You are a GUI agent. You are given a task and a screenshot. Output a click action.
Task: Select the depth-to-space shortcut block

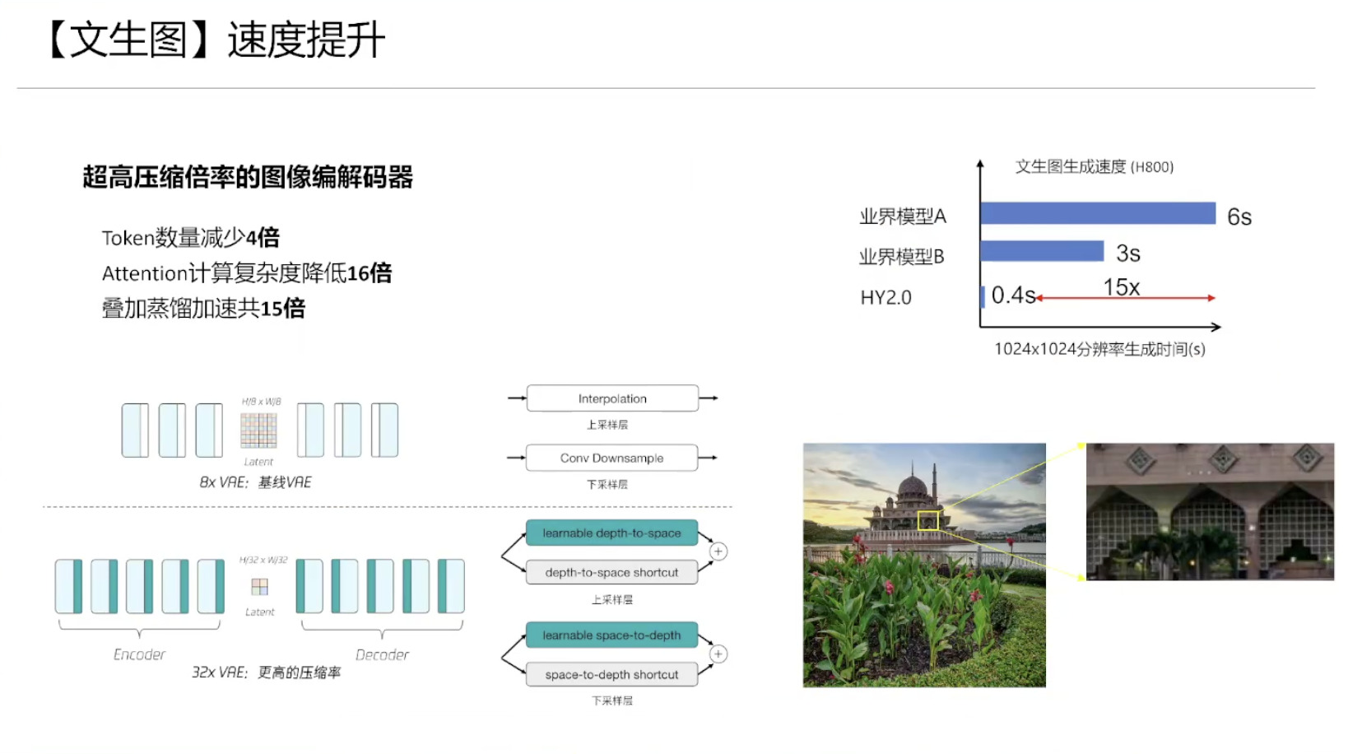(611, 572)
